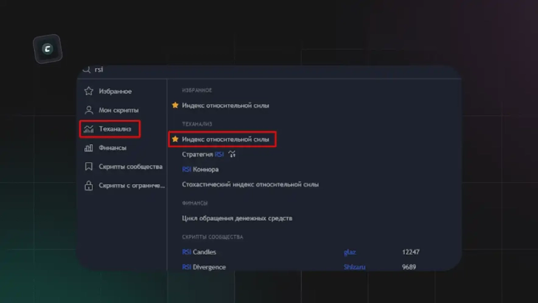
Task: Click the bookmark icon for Скрипты сообщества
Action: pyautogui.click(x=89, y=167)
